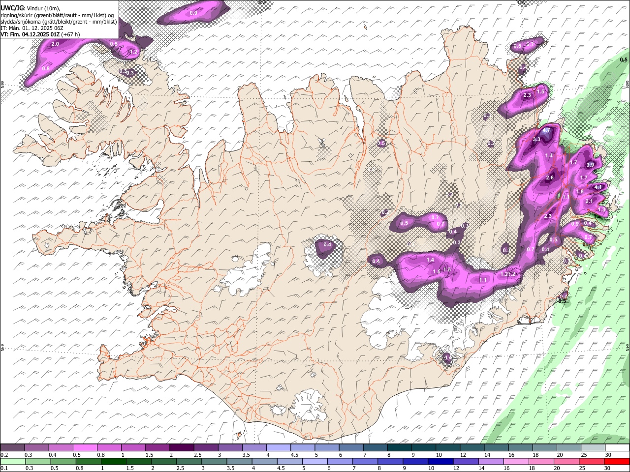Select the dark green swatch between 1 and 1.5, lower scale
The height and width of the screenshot is (472, 630).
coord(114,462)
